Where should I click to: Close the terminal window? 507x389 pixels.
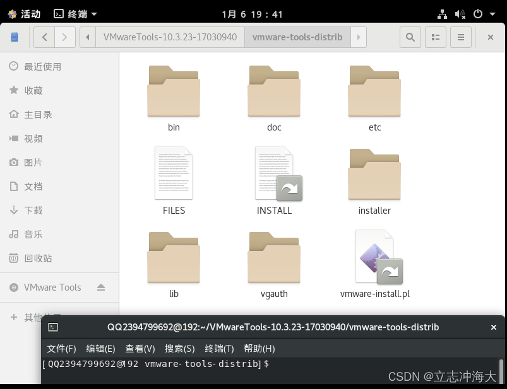pyautogui.click(x=493, y=327)
